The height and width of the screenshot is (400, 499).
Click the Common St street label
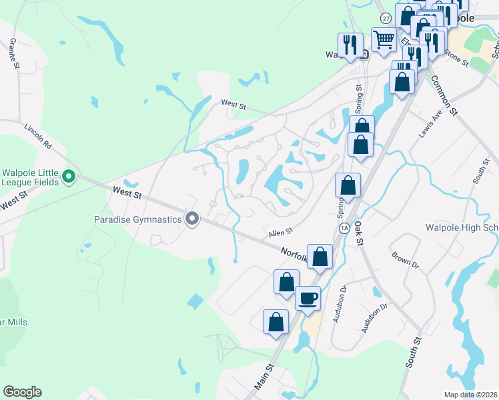444,95
